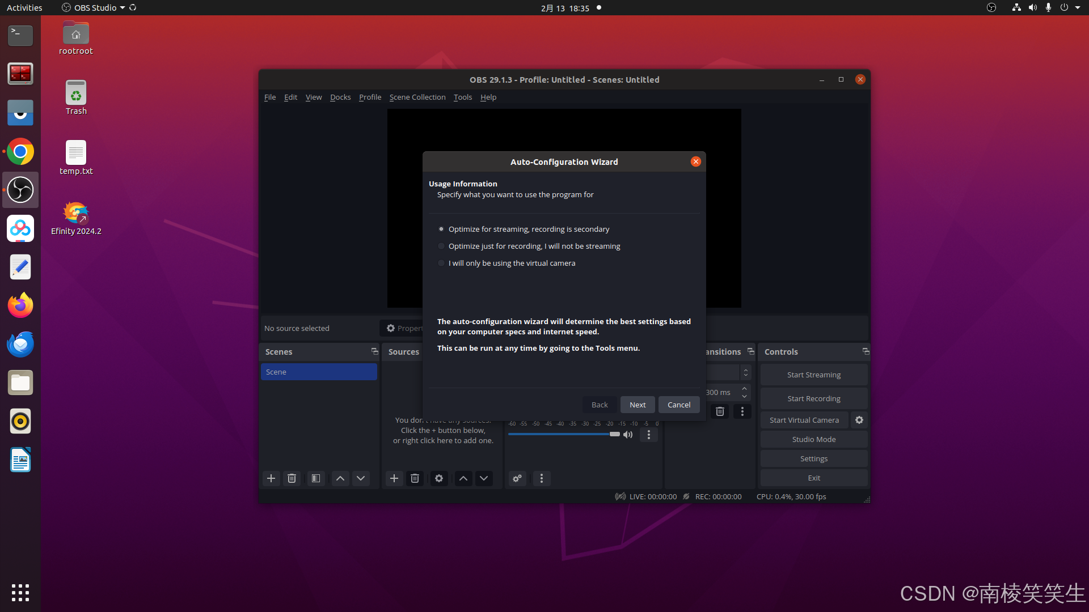Open scene filters icon in Scenes panel
The image size is (1089, 612).
pos(316,478)
